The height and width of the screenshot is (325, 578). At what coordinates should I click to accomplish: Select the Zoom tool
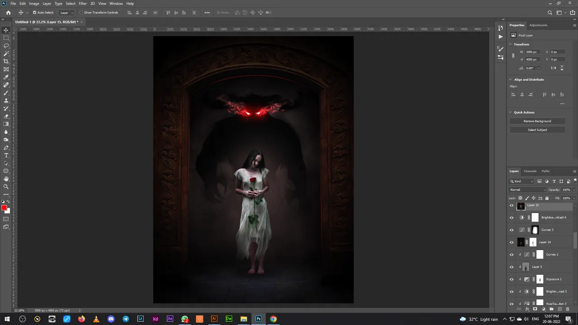pyautogui.click(x=6, y=186)
